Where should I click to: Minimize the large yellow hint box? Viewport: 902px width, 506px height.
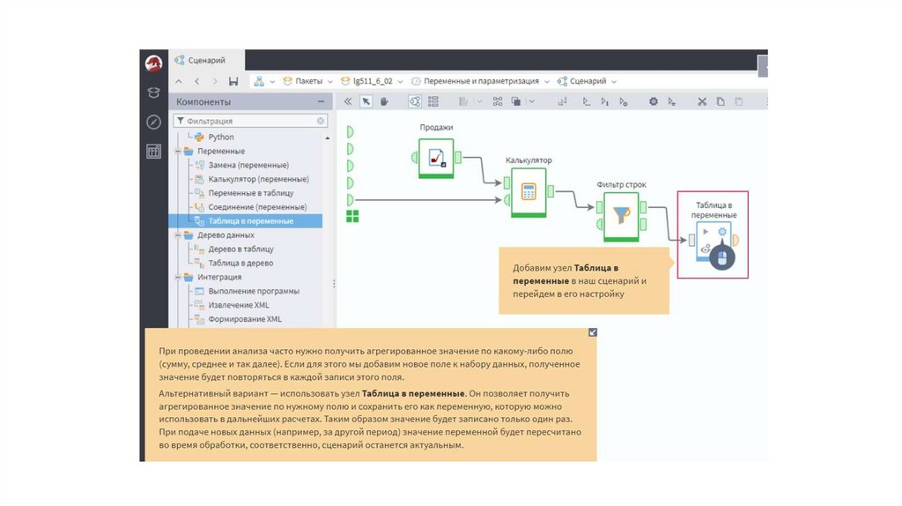click(593, 332)
